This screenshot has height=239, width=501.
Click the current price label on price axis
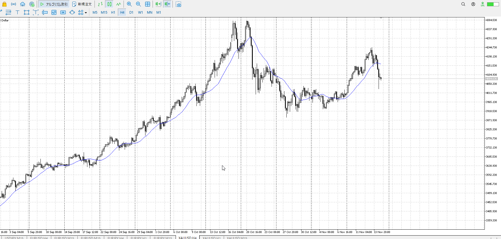coord(491,79)
